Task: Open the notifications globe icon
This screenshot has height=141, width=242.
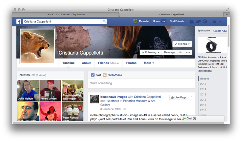Action: [205, 22]
